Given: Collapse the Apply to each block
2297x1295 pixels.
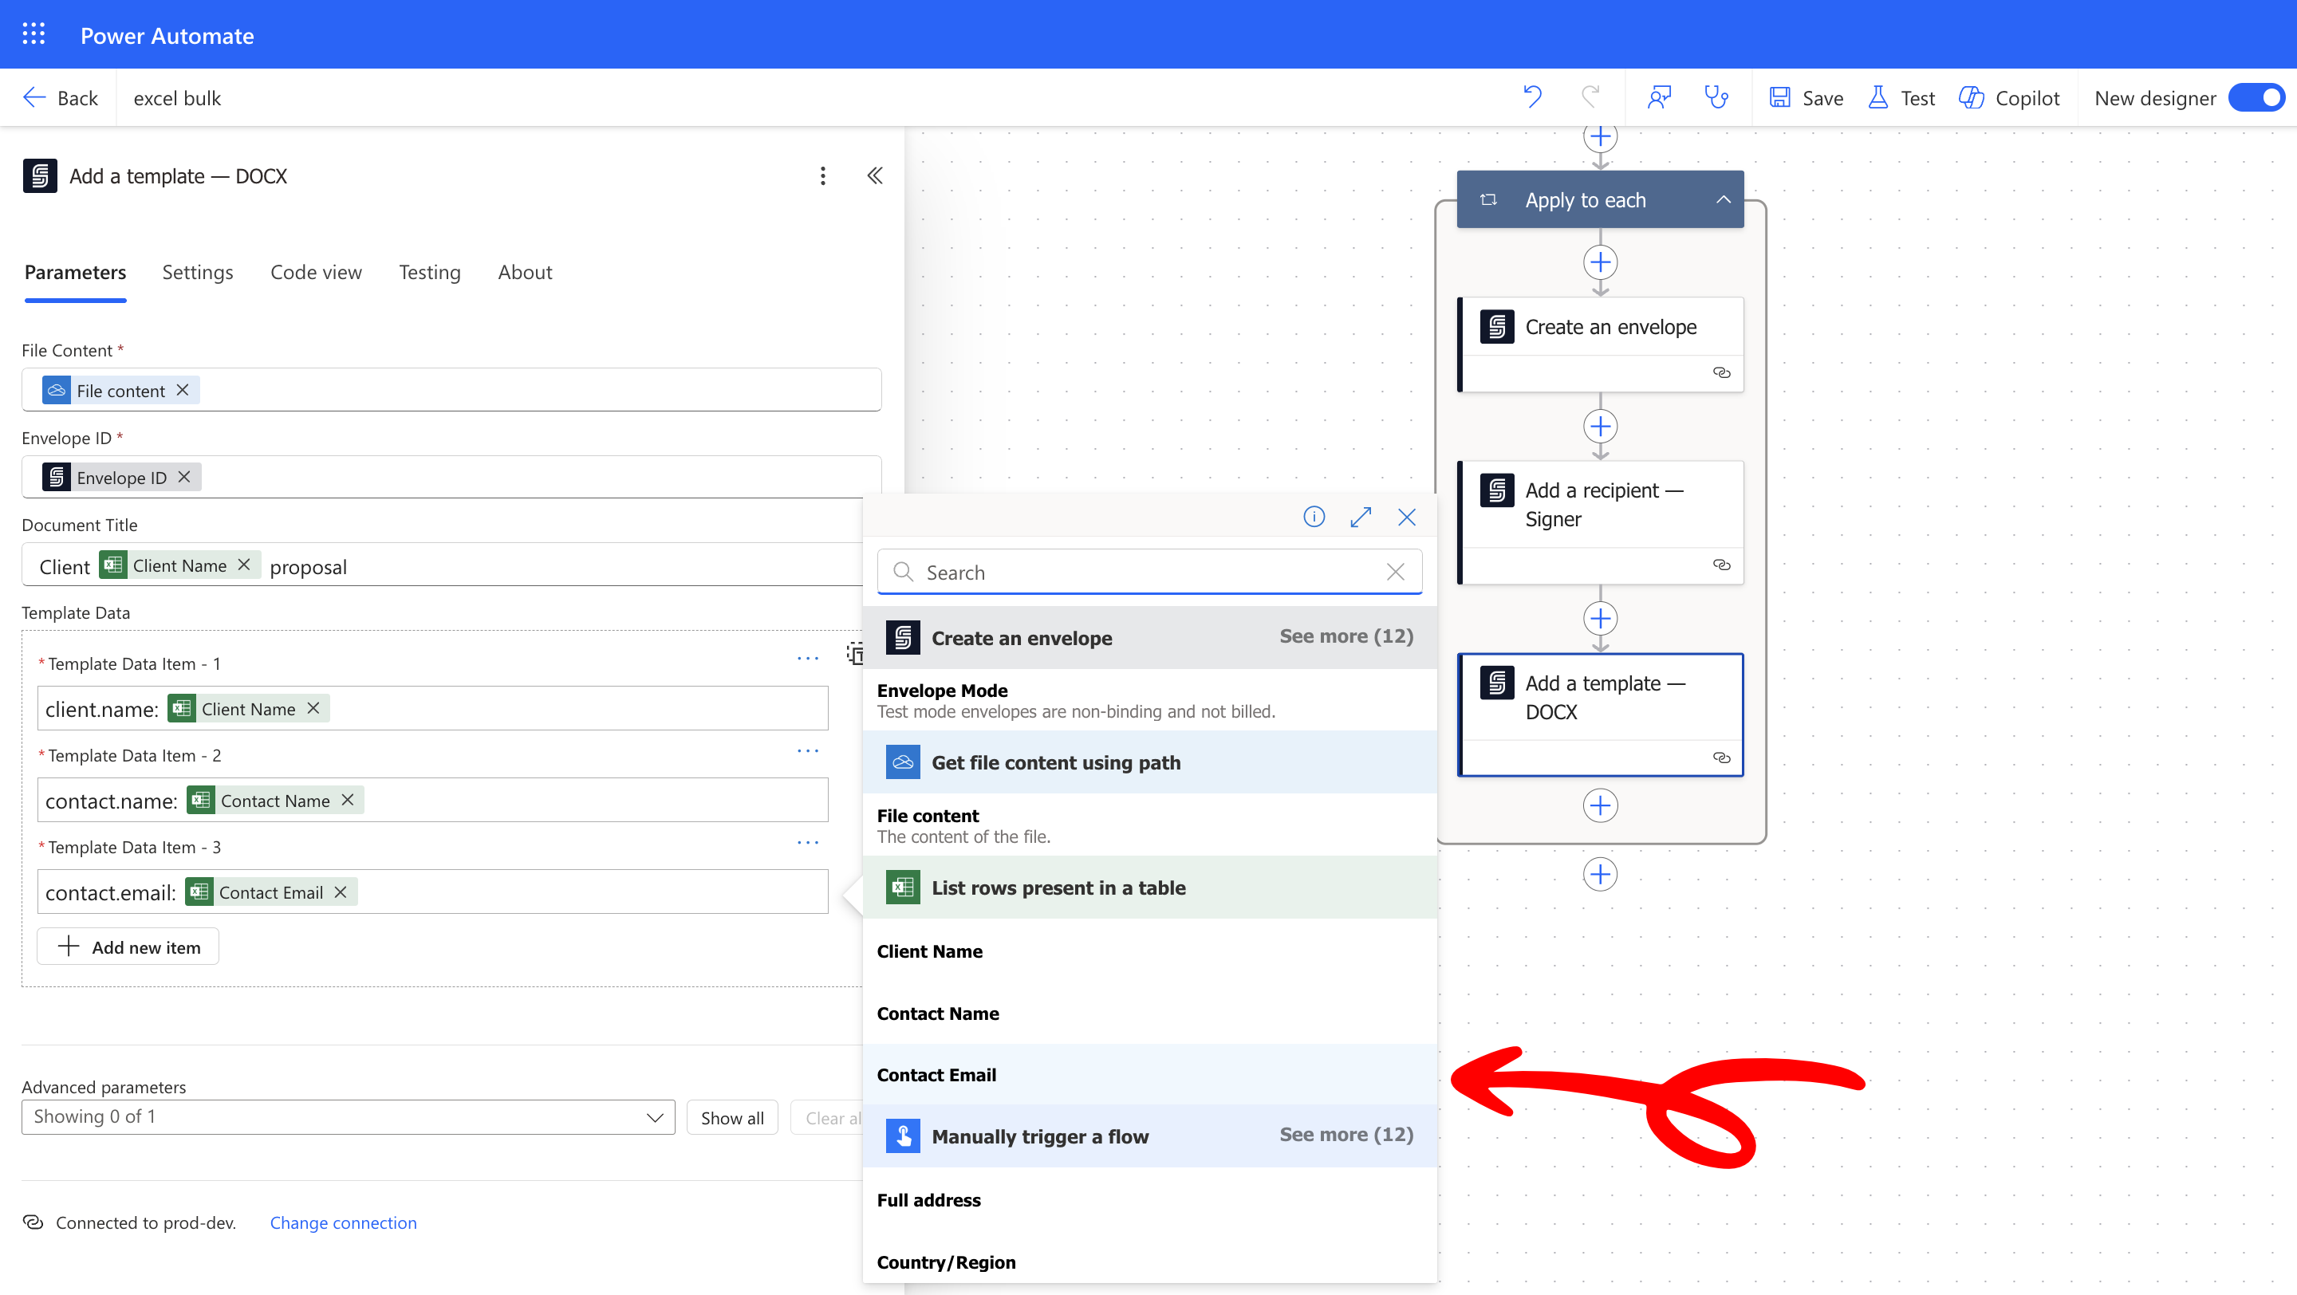Looking at the screenshot, I should tap(1723, 199).
